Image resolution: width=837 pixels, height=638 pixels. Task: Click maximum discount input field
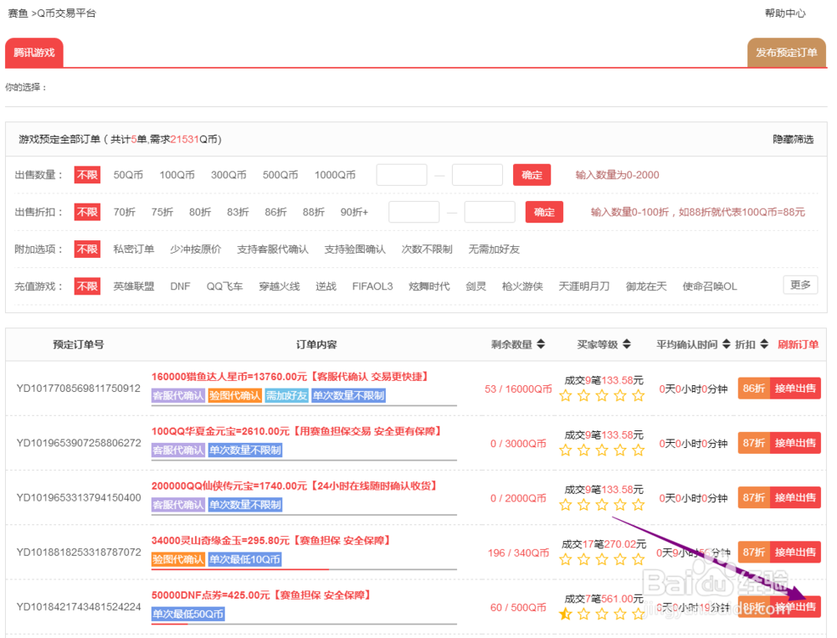point(490,212)
